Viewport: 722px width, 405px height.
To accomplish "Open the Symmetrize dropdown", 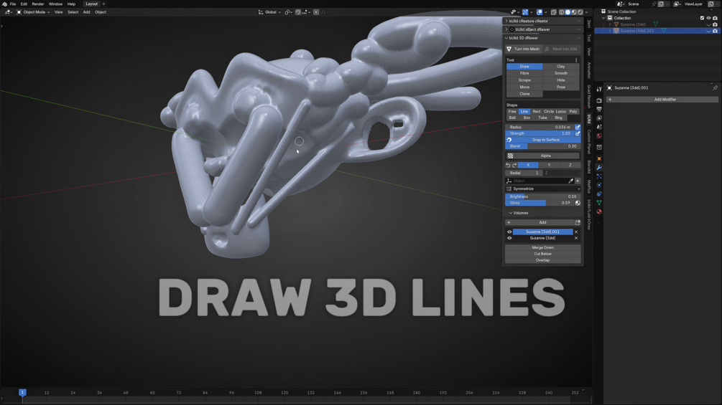I will coord(543,189).
